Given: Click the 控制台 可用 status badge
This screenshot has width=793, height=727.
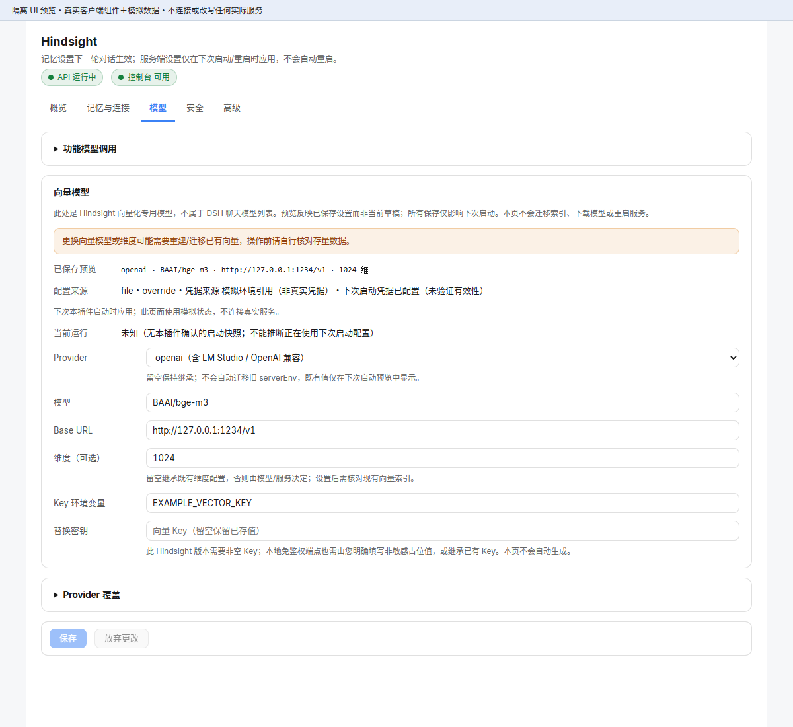Looking at the screenshot, I should pos(144,77).
